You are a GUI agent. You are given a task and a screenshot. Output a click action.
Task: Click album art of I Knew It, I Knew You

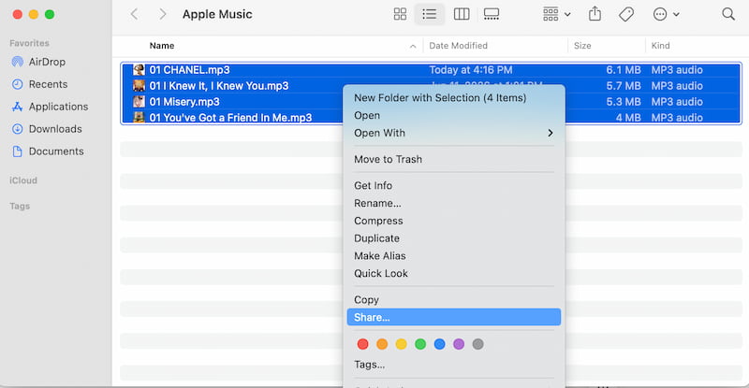(x=139, y=86)
